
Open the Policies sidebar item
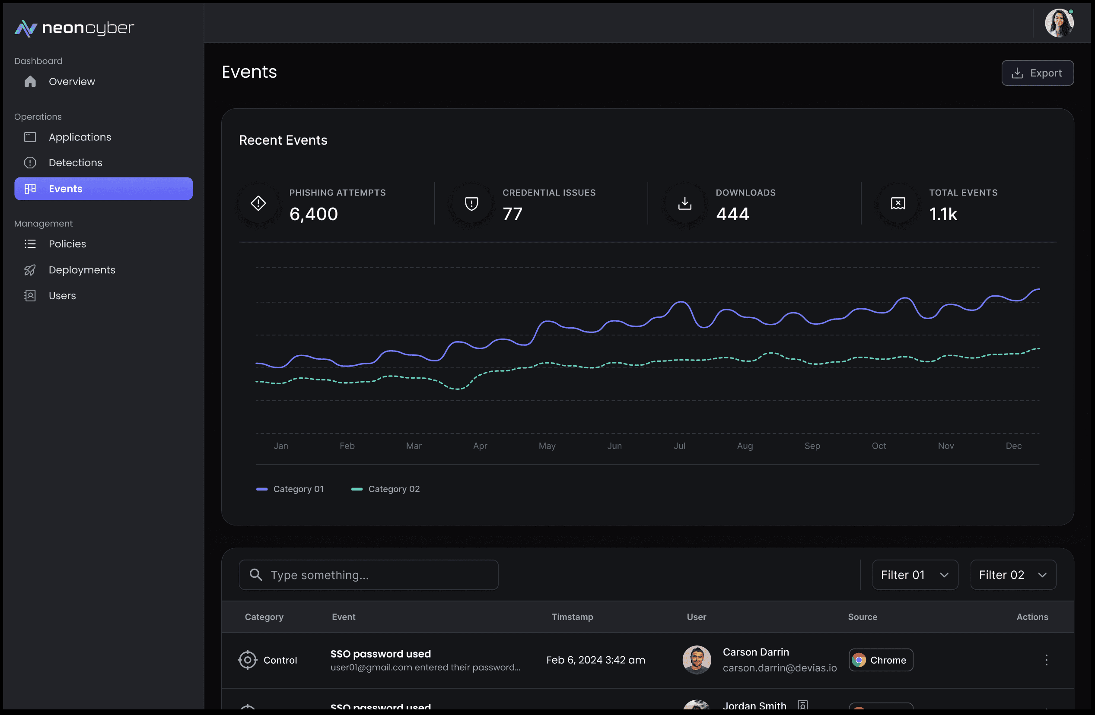pyautogui.click(x=67, y=244)
